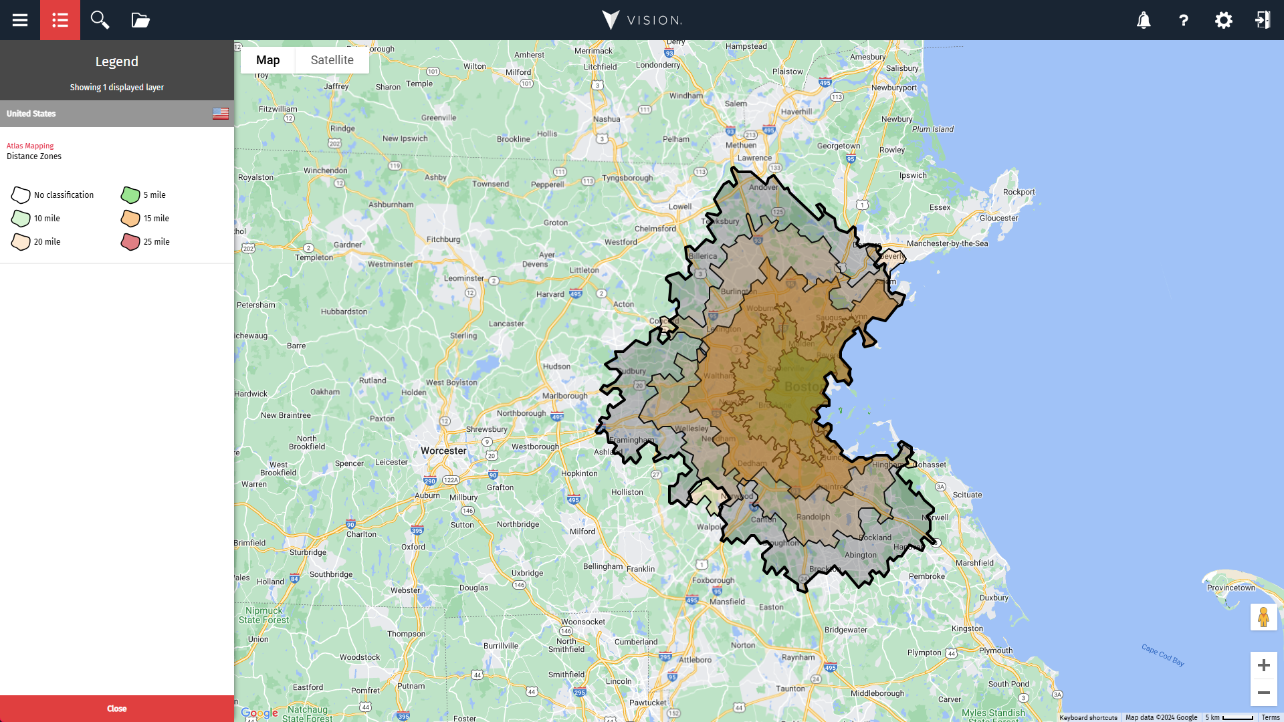Click the Search icon in top toolbar
1284x722 pixels.
point(100,20)
